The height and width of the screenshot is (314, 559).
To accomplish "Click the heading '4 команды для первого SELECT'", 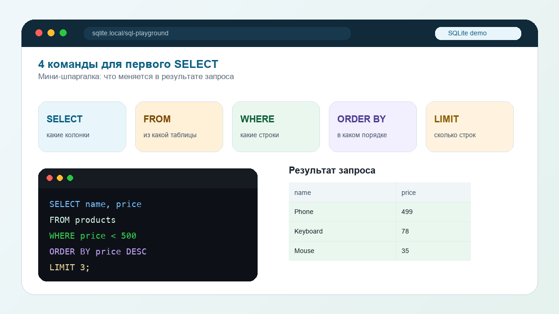I will click(x=128, y=64).
